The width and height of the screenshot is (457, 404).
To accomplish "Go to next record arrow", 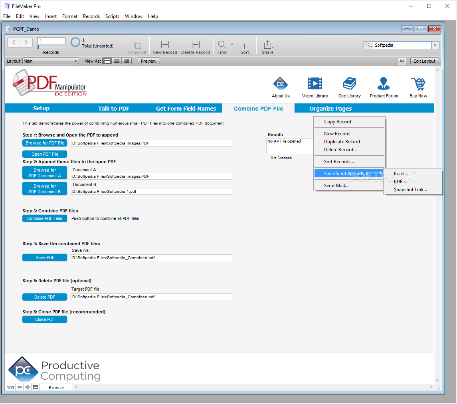I will coord(26,42).
